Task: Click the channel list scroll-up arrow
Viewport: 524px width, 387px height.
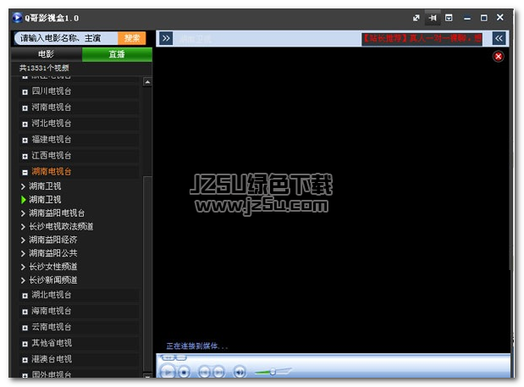Action: 147,82
